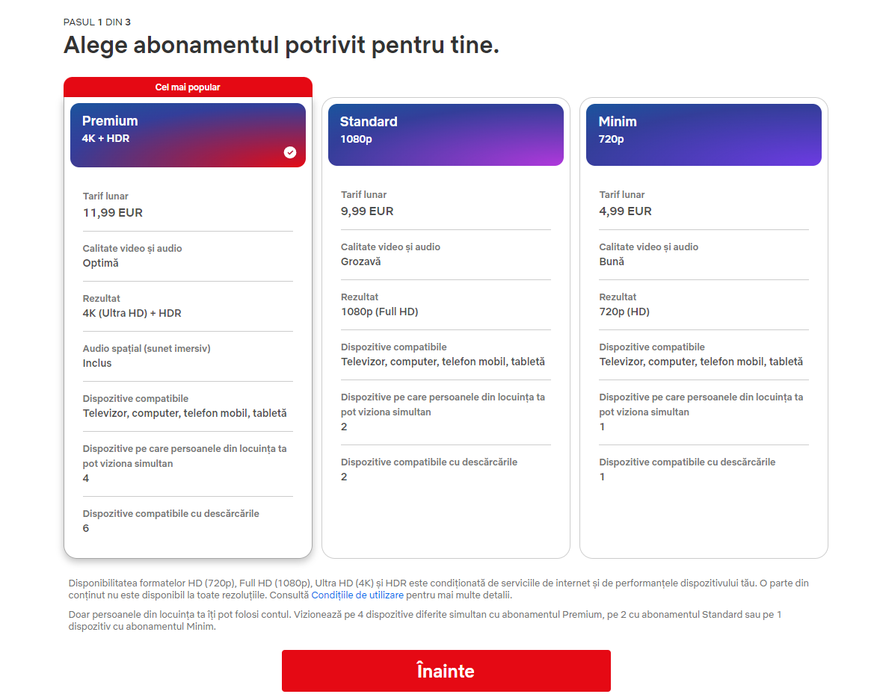This screenshot has height=697, width=880.
Task: Click the 1080p (Full HD) resolution row
Action: click(x=380, y=312)
